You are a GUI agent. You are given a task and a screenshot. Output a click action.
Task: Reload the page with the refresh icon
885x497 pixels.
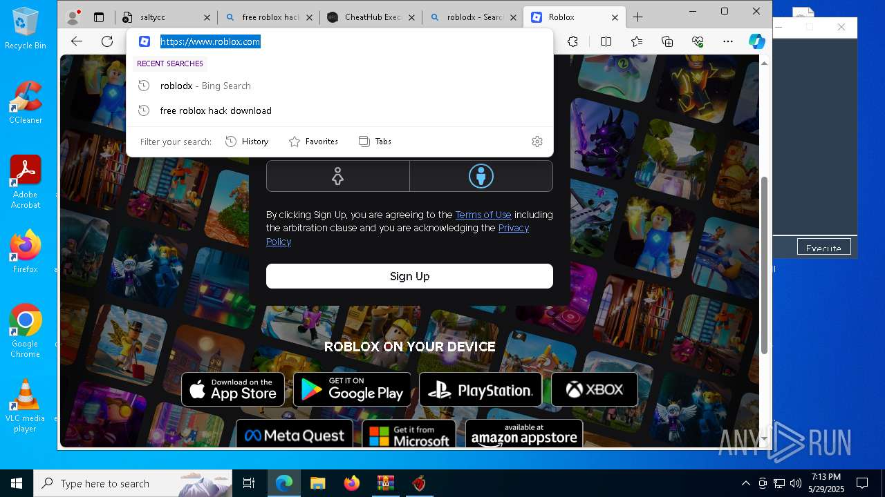[107, 41]
